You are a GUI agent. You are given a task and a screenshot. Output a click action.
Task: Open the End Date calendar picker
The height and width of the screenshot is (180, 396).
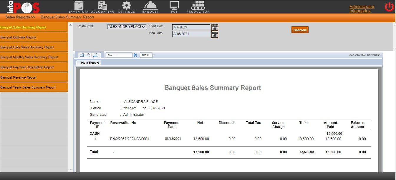coord(215,34)
